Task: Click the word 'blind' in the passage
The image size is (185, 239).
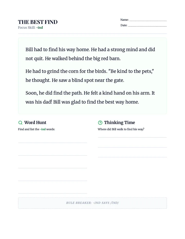Action: pos(77,80)
